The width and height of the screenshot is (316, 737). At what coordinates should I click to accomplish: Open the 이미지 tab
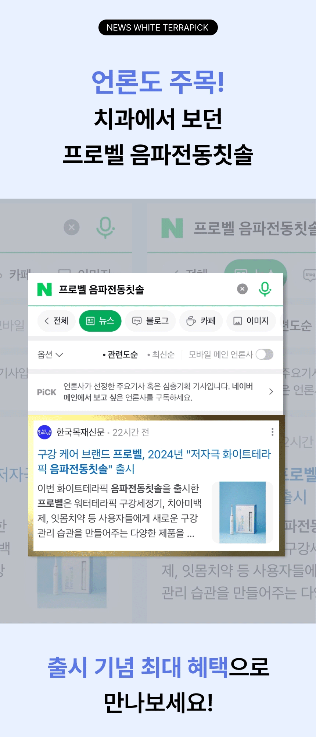(x=251, y=321)
